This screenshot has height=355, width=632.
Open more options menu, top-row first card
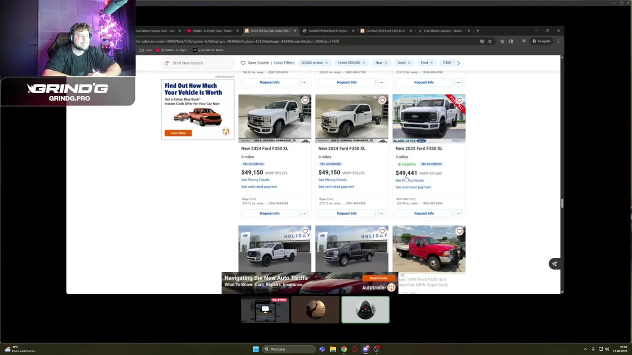click(x=304, y=82)
